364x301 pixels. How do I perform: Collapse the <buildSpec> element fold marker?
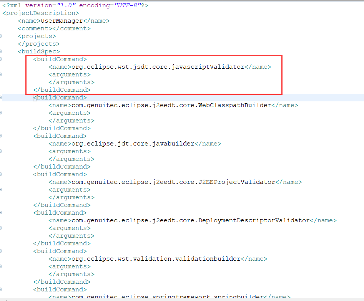point(1,51)
